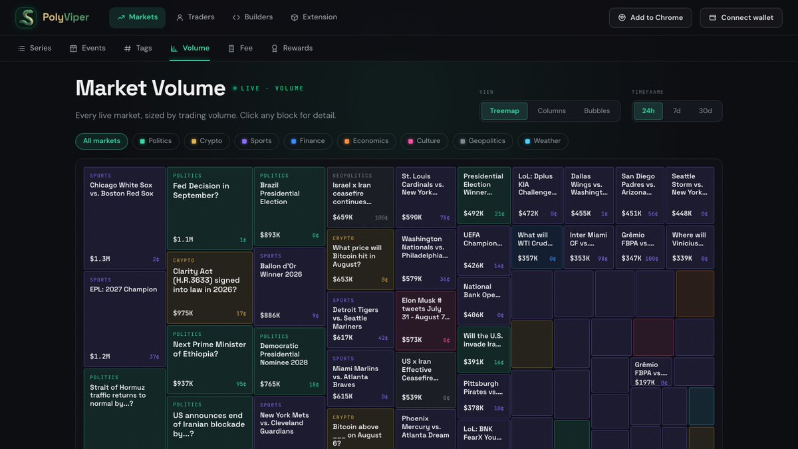Open Miami Marlins vs. Atlanta Braves block

pos(360,378)
